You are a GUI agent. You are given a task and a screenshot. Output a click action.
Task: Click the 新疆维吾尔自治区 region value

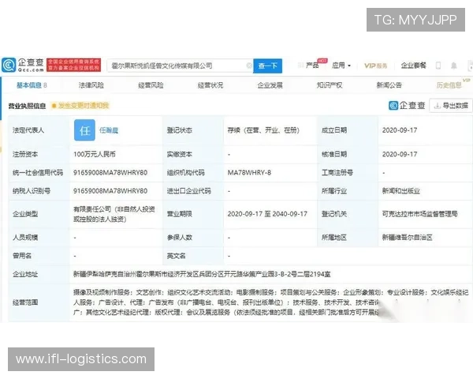pyautogui.click(x=408, y=237)
